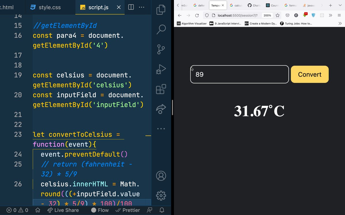Open errors and warnings in status bar
This screenshot has width=345, height=215.
click(x=17, y=210)
